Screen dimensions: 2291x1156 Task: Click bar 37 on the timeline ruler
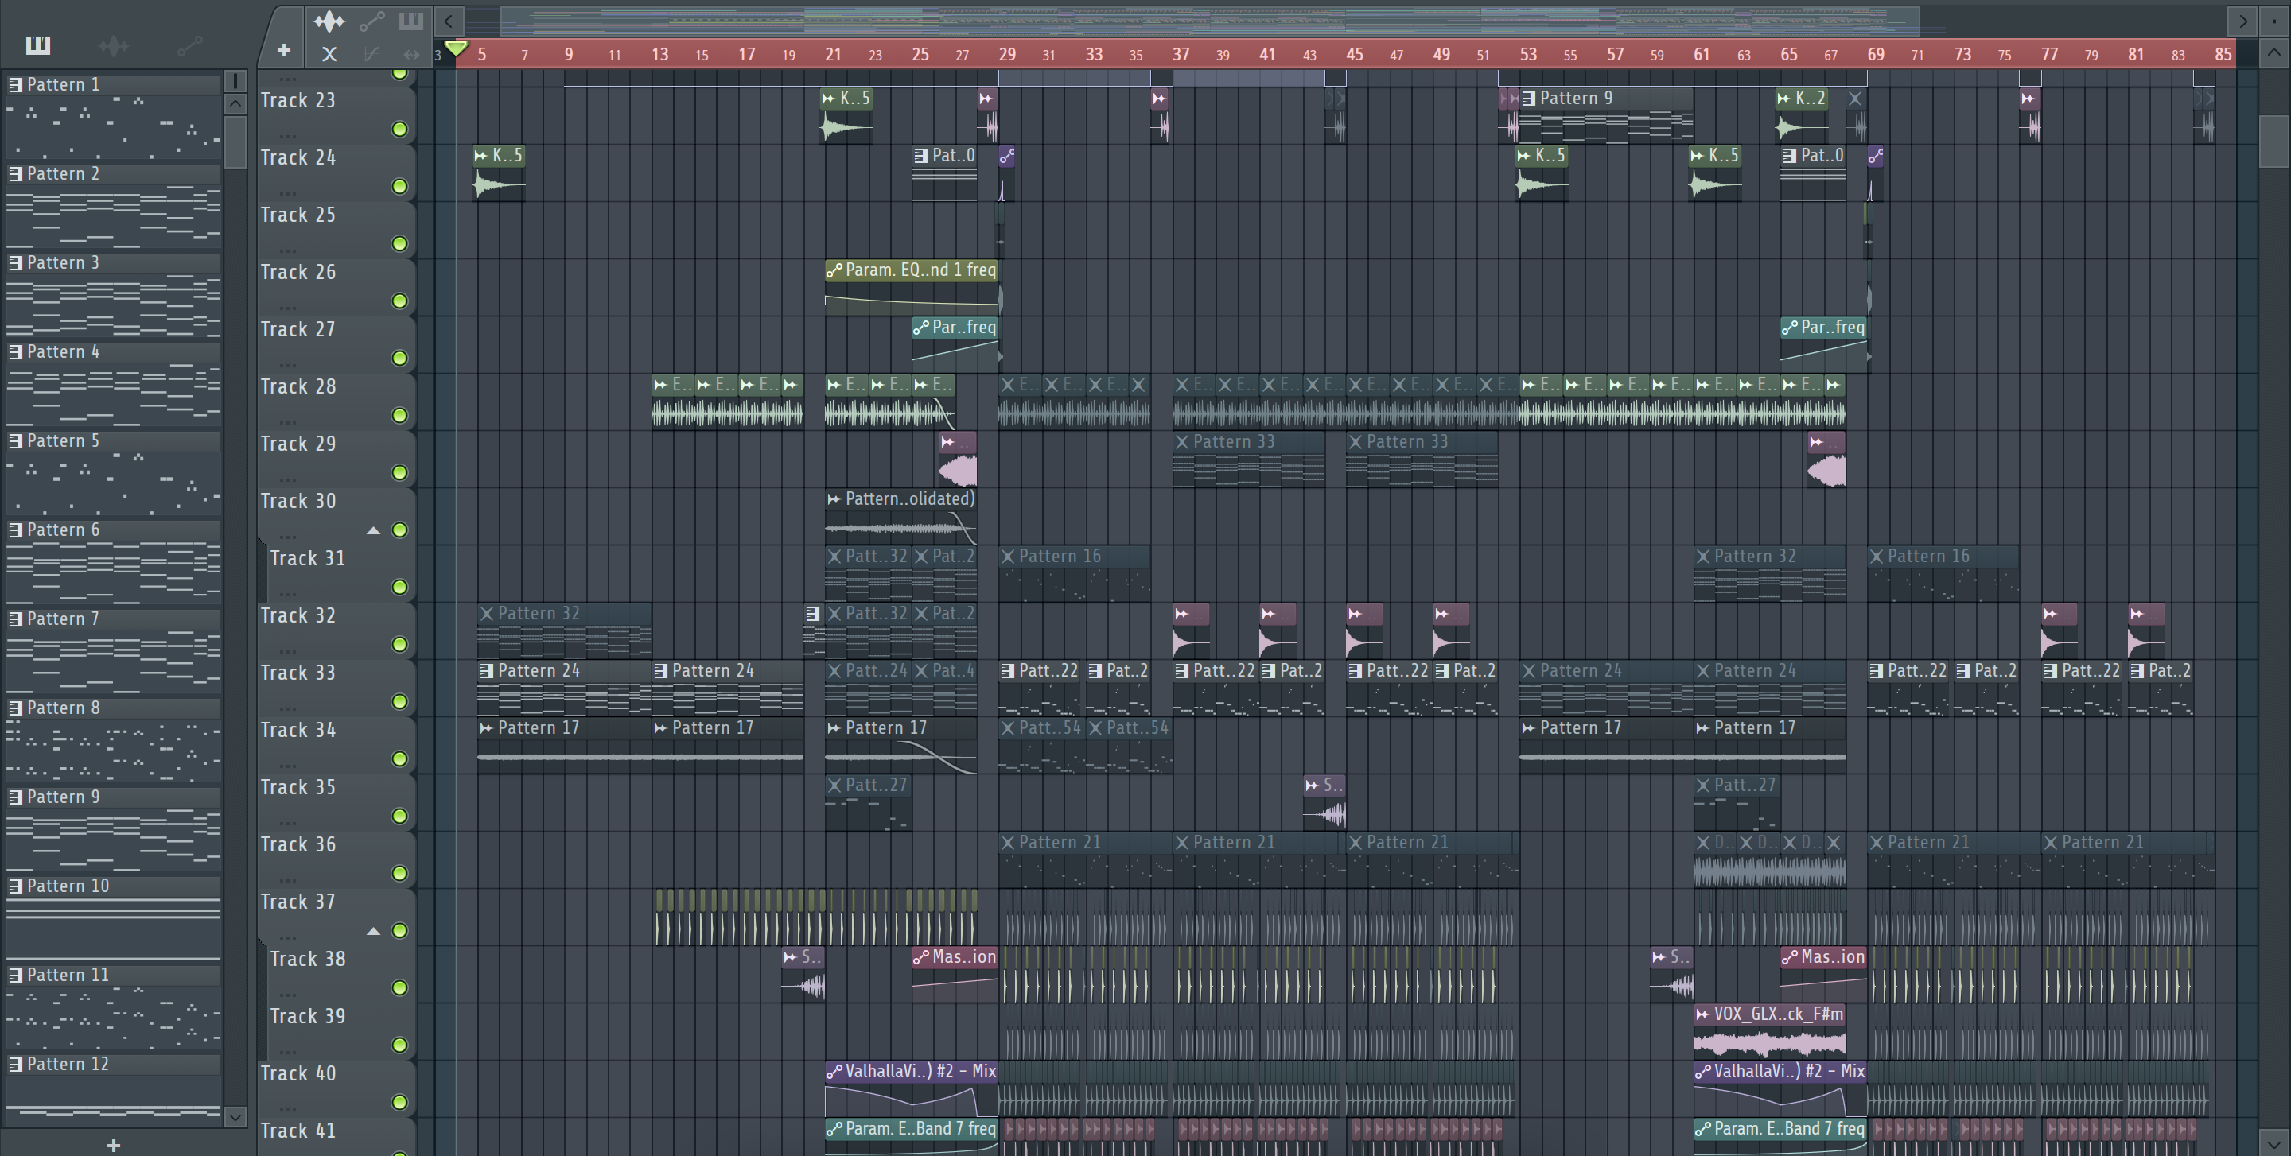1181,54
